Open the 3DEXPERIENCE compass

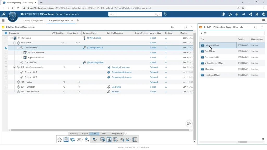coord(12,16)
